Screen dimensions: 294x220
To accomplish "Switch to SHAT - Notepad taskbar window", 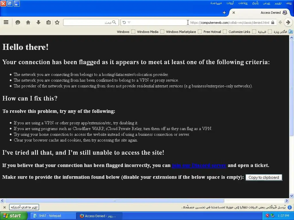I will point(53,216).
